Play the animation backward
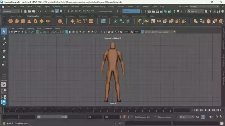This screenshot has width=225, height=126. tap(205, 110)
